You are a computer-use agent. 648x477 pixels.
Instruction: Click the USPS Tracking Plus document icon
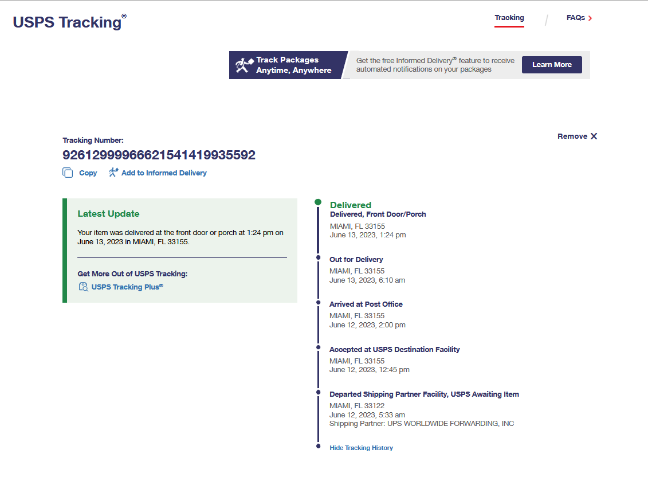[83, 287]
